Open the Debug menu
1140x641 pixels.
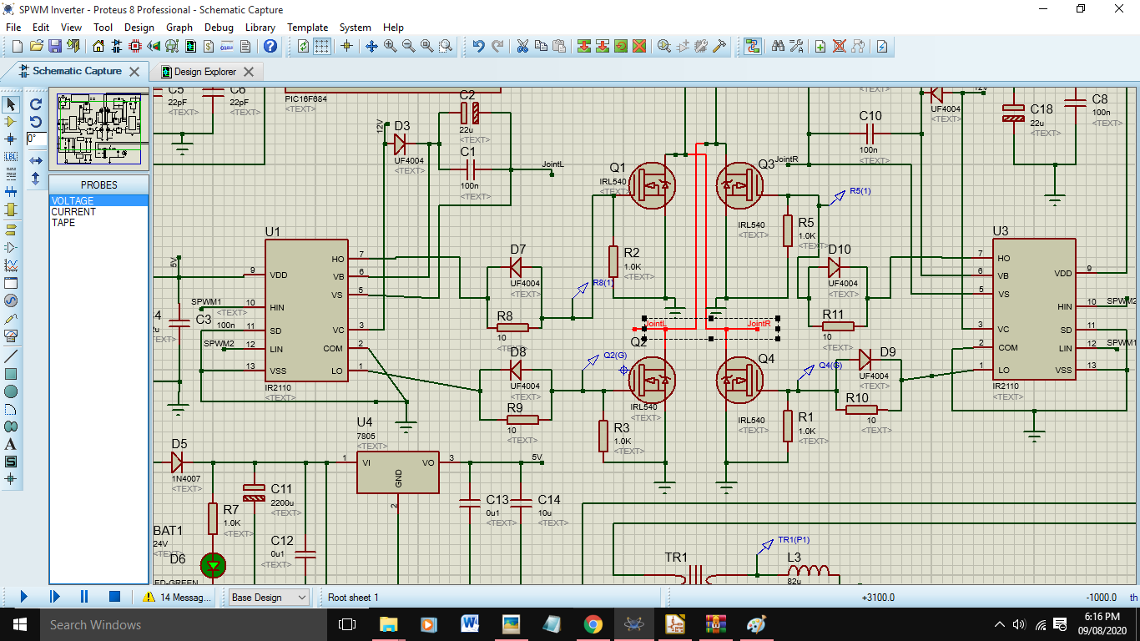tap(219, 27)
